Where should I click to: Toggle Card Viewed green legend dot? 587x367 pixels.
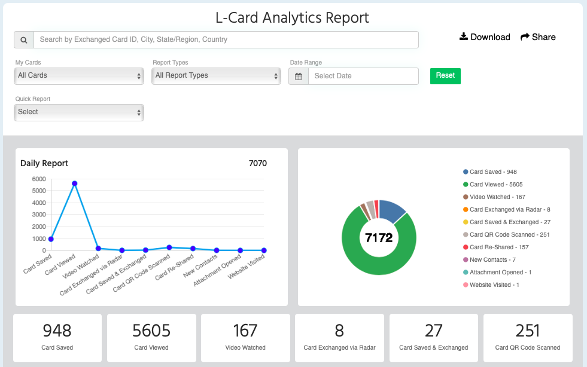click(x=466, y=185)
